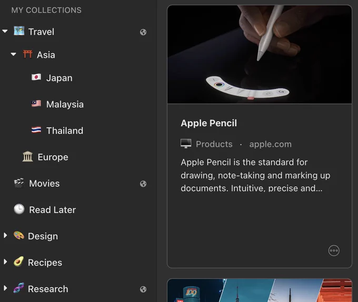Click the public globe icon beside Travel
358x302 pixels.
pos(143,32)
